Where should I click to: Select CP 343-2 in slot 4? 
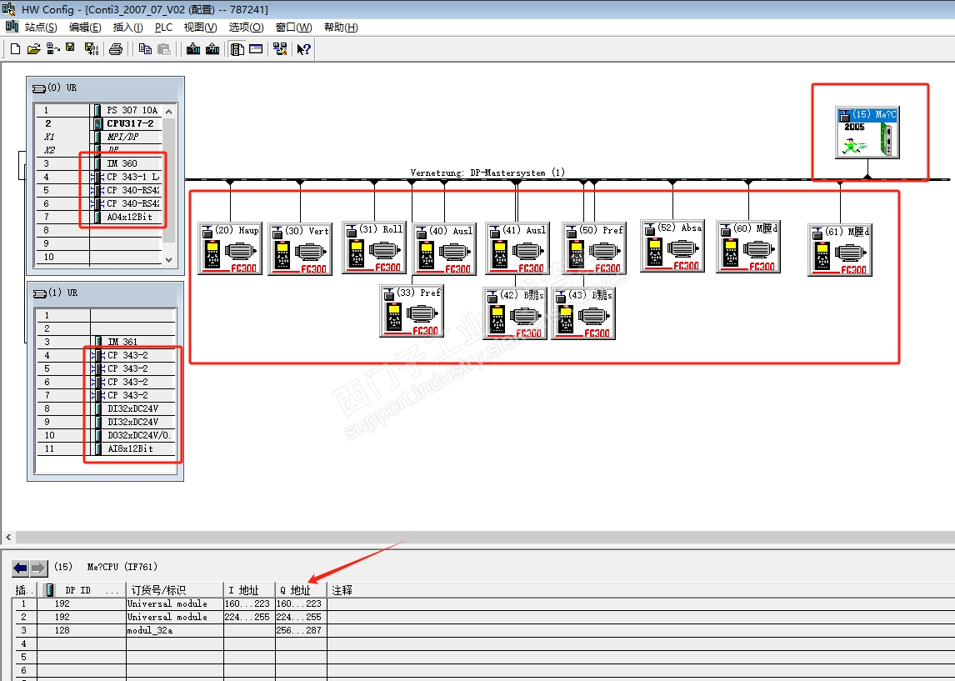(x=106, y=355)
